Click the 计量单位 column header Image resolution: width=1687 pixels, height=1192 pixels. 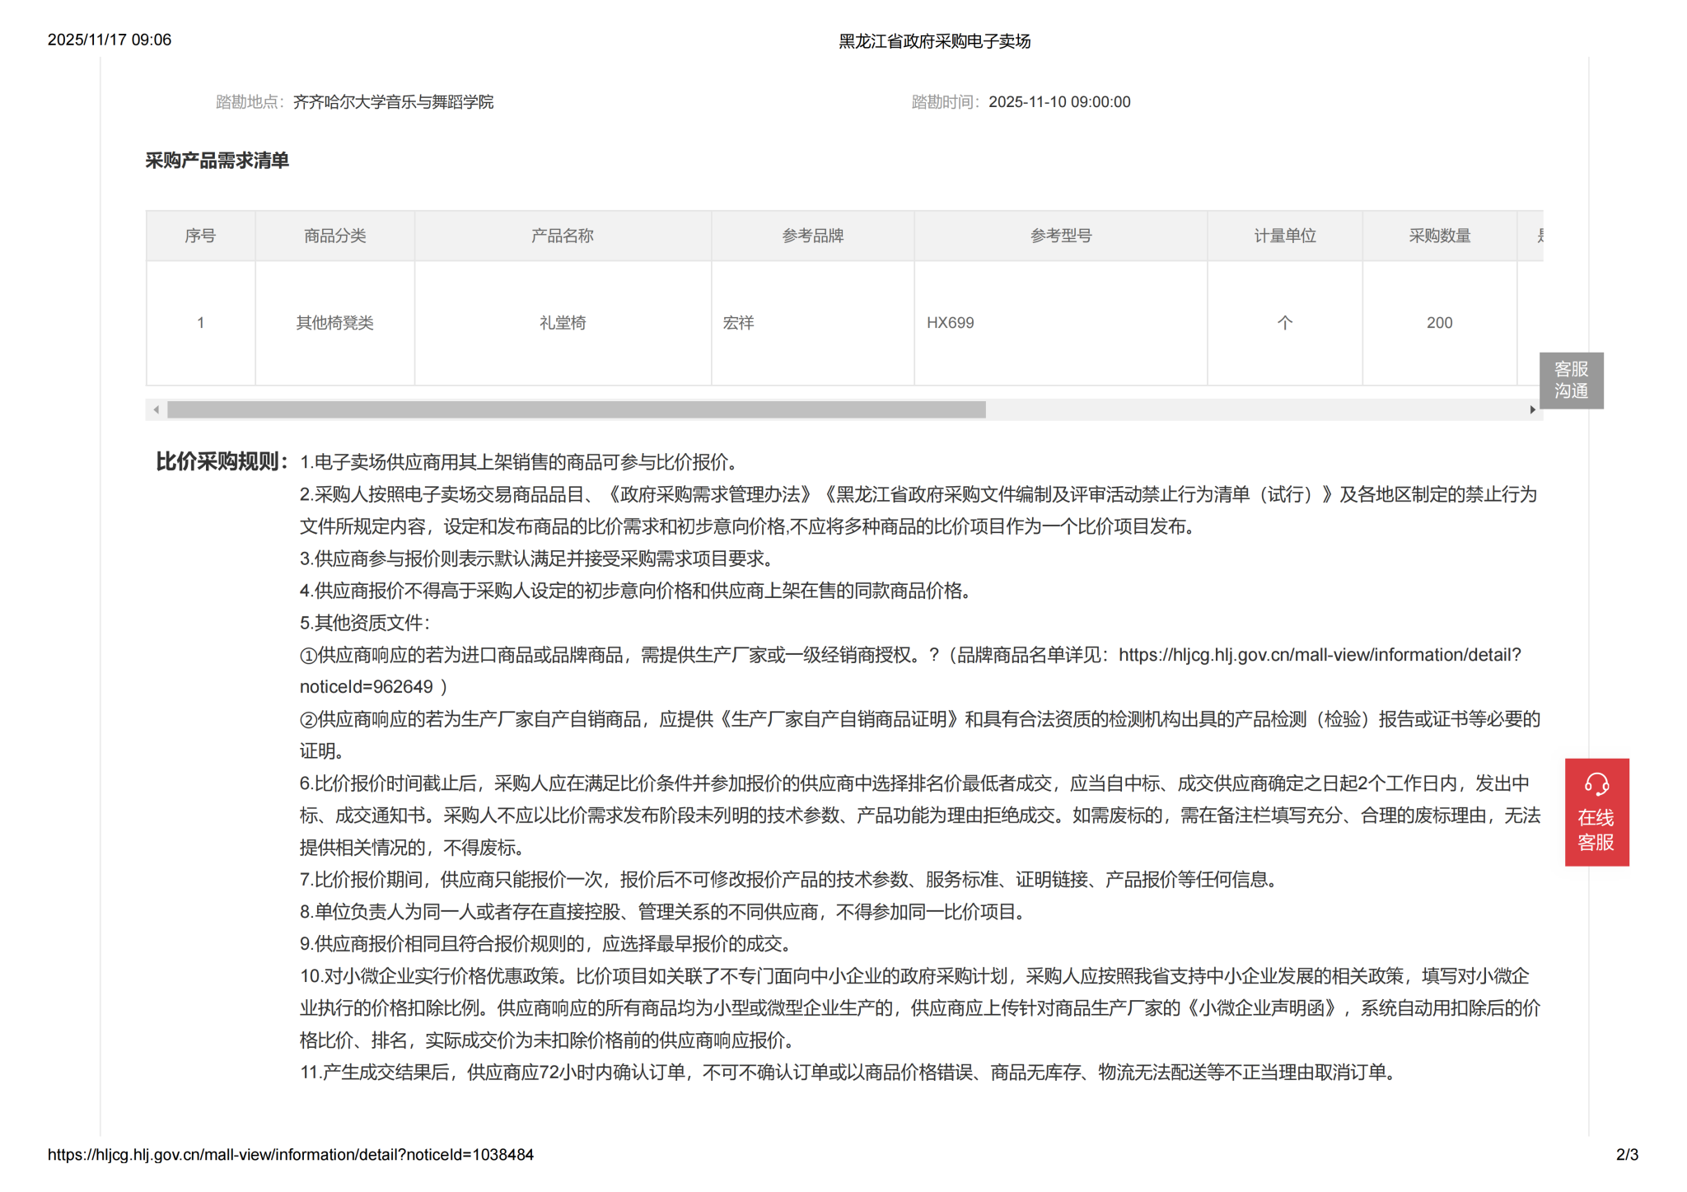coord(1284,236)
